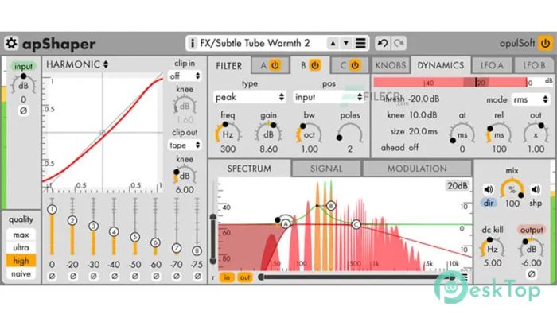Toggle the spectrum in button
Viewport: 557px width, 318px height.
(227, 277)
